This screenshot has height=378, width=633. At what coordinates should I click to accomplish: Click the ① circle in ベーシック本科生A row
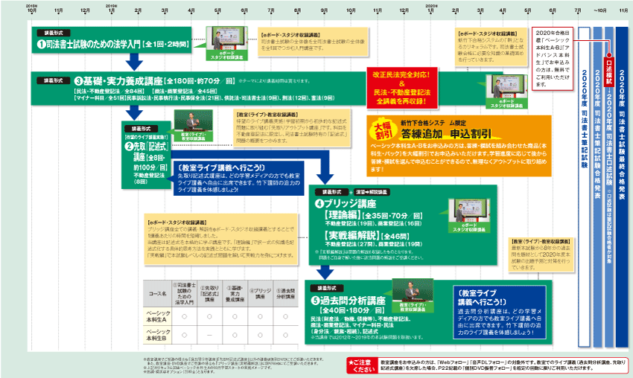(183, 315)
